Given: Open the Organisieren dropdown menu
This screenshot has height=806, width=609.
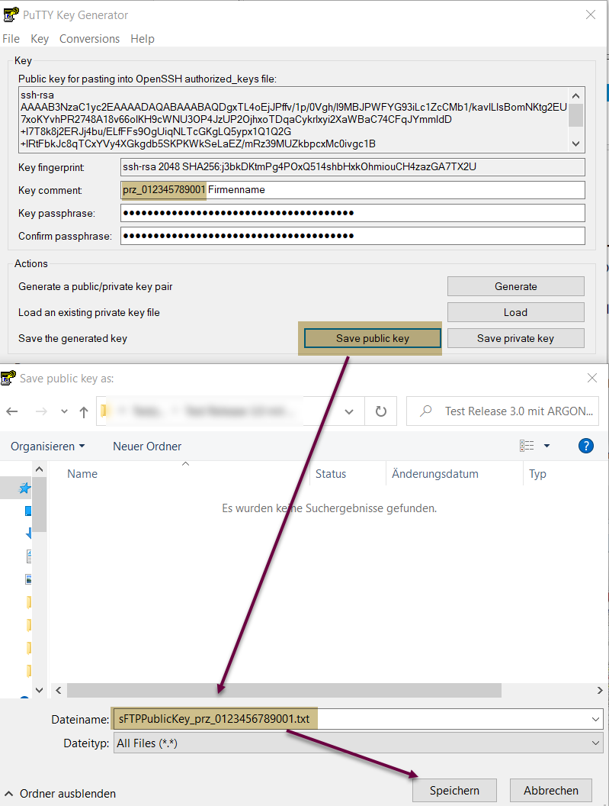Looking at the screenshot, I should [x=48, y=447].
